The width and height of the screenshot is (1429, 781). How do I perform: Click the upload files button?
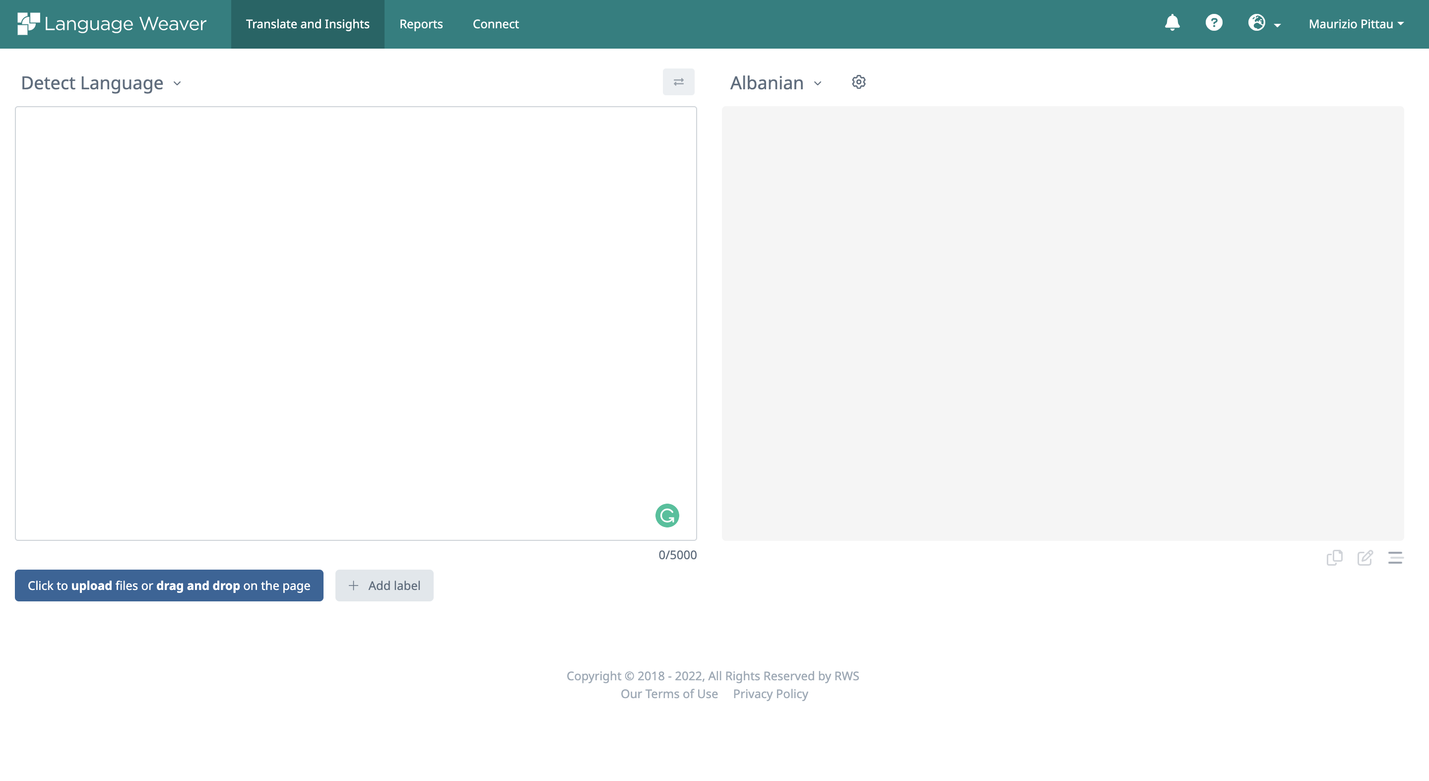(x=169, y=585)
